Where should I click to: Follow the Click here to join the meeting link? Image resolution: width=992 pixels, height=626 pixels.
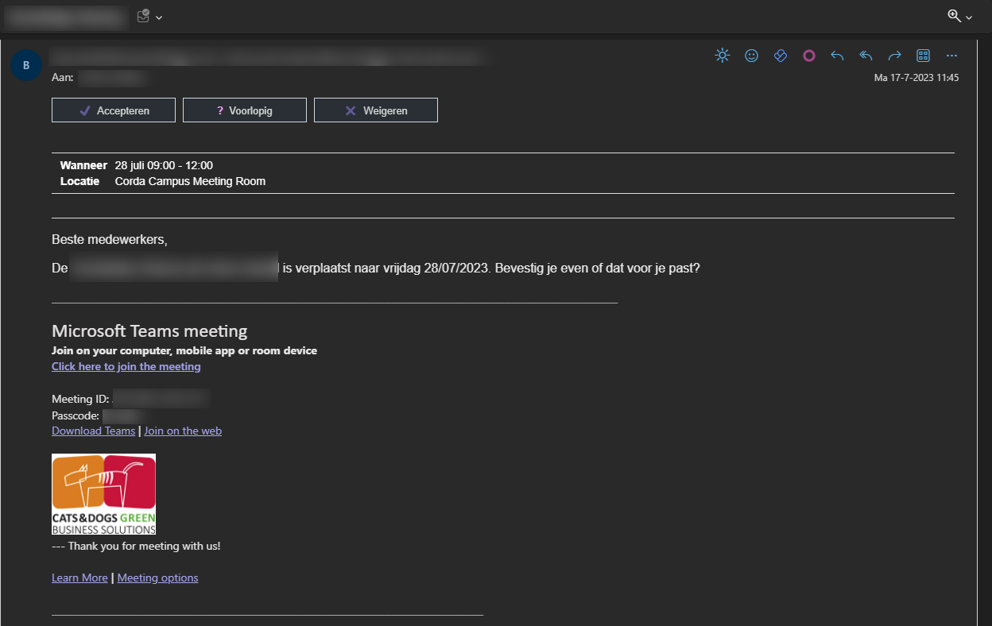pyautogui.click(x=126, y=366)
